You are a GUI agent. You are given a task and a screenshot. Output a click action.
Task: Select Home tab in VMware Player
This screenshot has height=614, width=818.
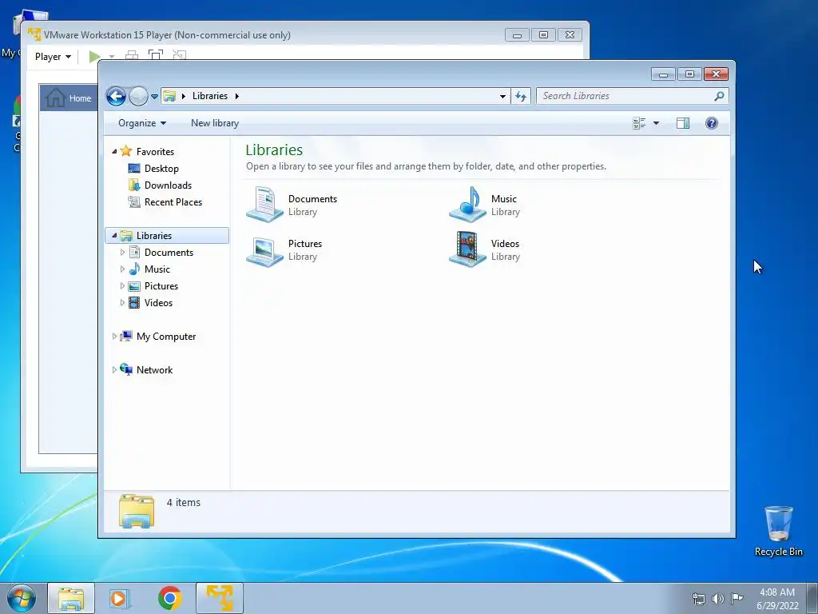69,98
